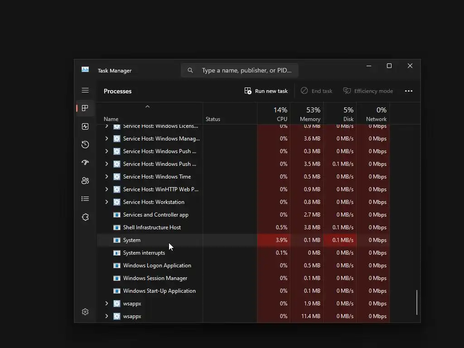Expand the Service Host: Windows Push 3.5 MB row

click(x=106, y=164)
